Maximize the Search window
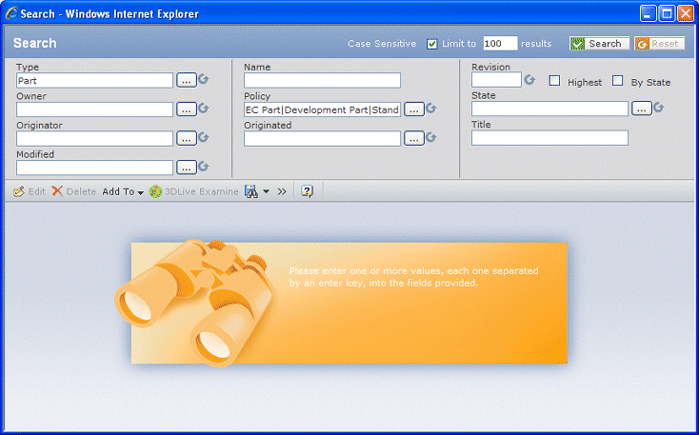The height and width of the screenshot is (435, 699). coord(667,14)
